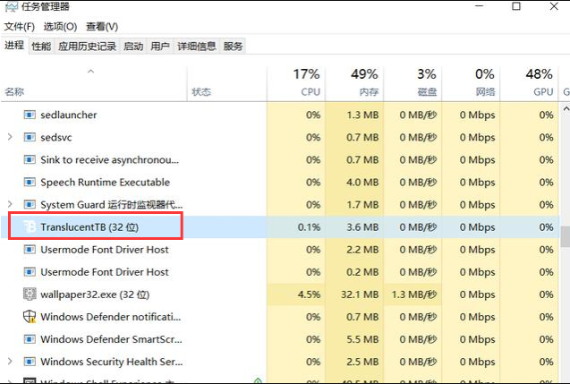Switch to the 应用历史记录 tab
The image size is (570, 384).
tap(88, 47)
